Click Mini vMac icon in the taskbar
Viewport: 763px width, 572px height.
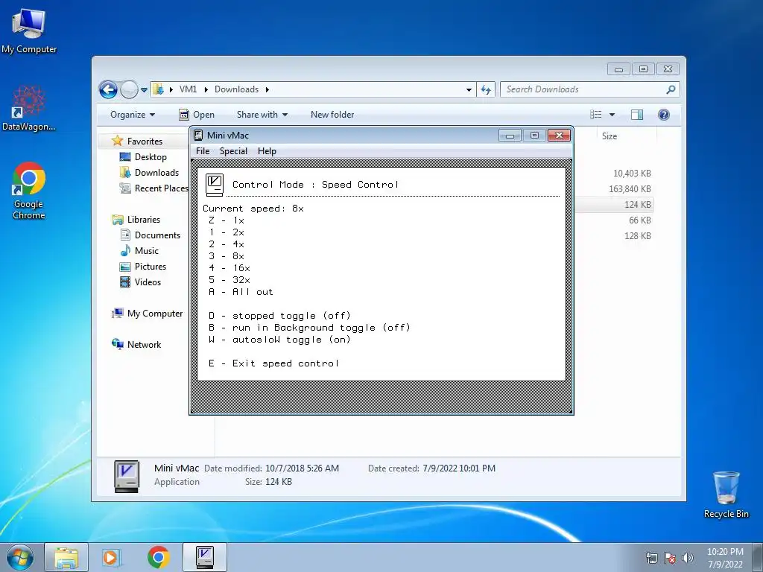point(205,557)
